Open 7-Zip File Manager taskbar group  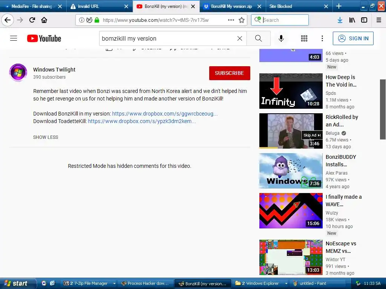pyautogui.click(x=89, y=283)
